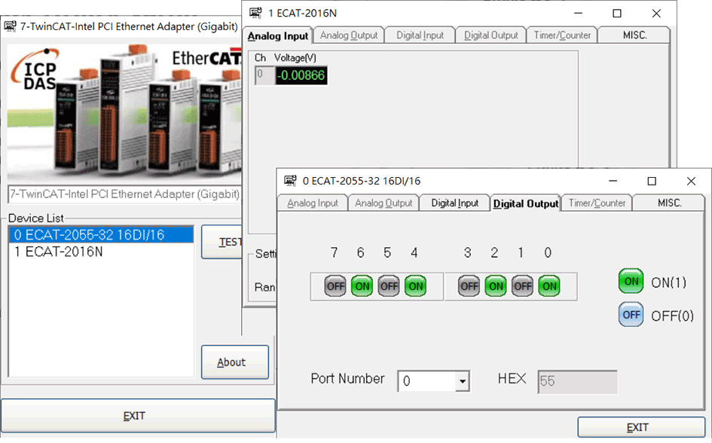Maximize the ECAT-2055-32 window
The width and height of the screenshot is (712, 443).
pos(652,181)
